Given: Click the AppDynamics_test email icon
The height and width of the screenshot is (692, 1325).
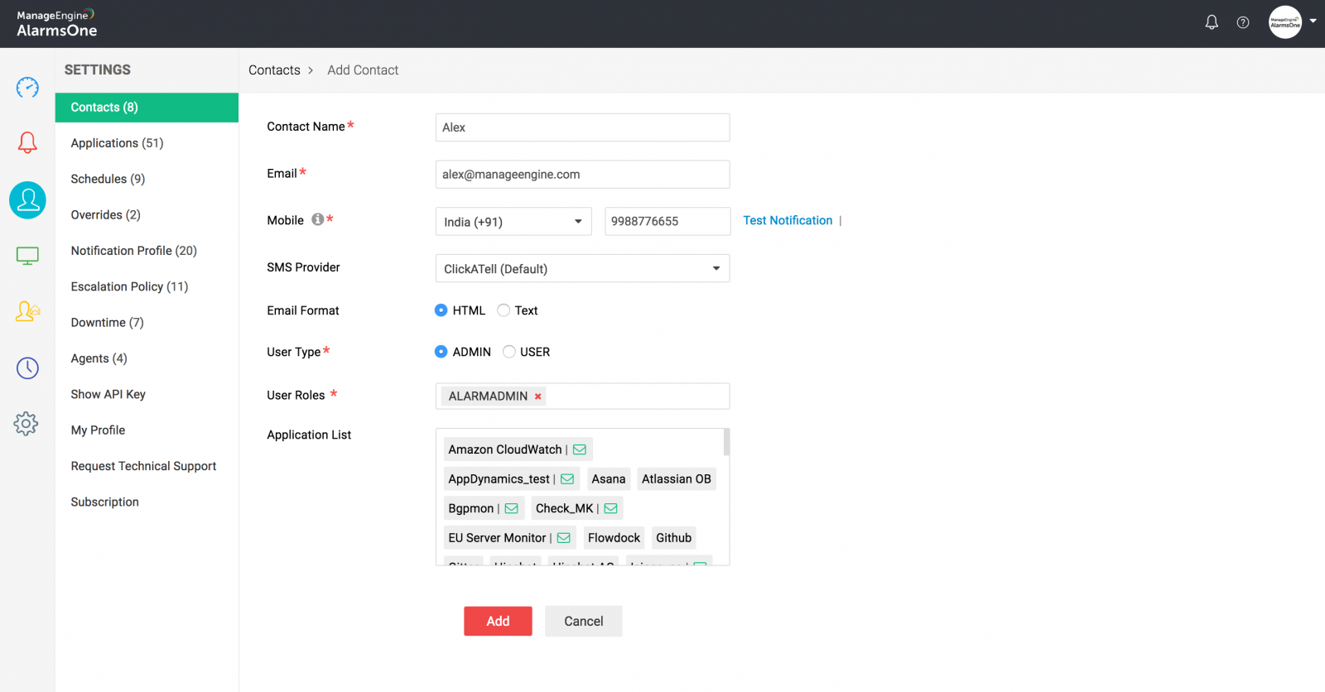Looking at the screenshot, I should click(x=567, y=479).
